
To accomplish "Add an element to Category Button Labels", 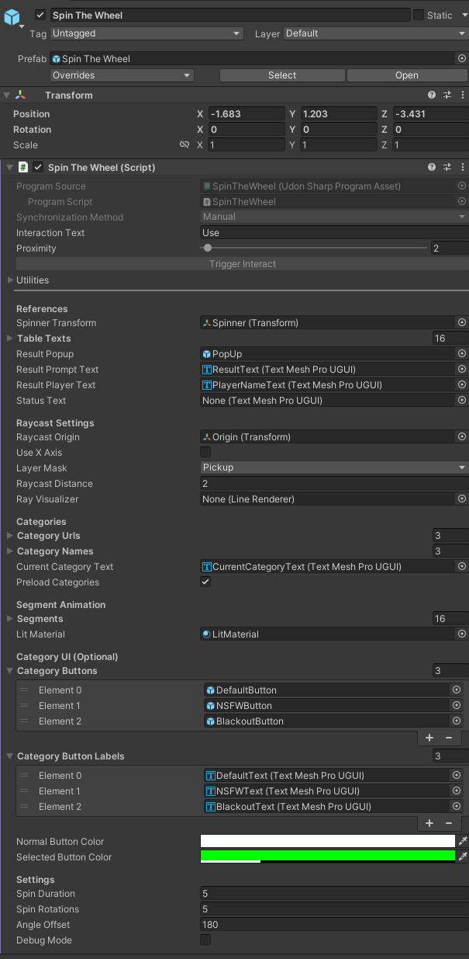I will pos(429,822).
